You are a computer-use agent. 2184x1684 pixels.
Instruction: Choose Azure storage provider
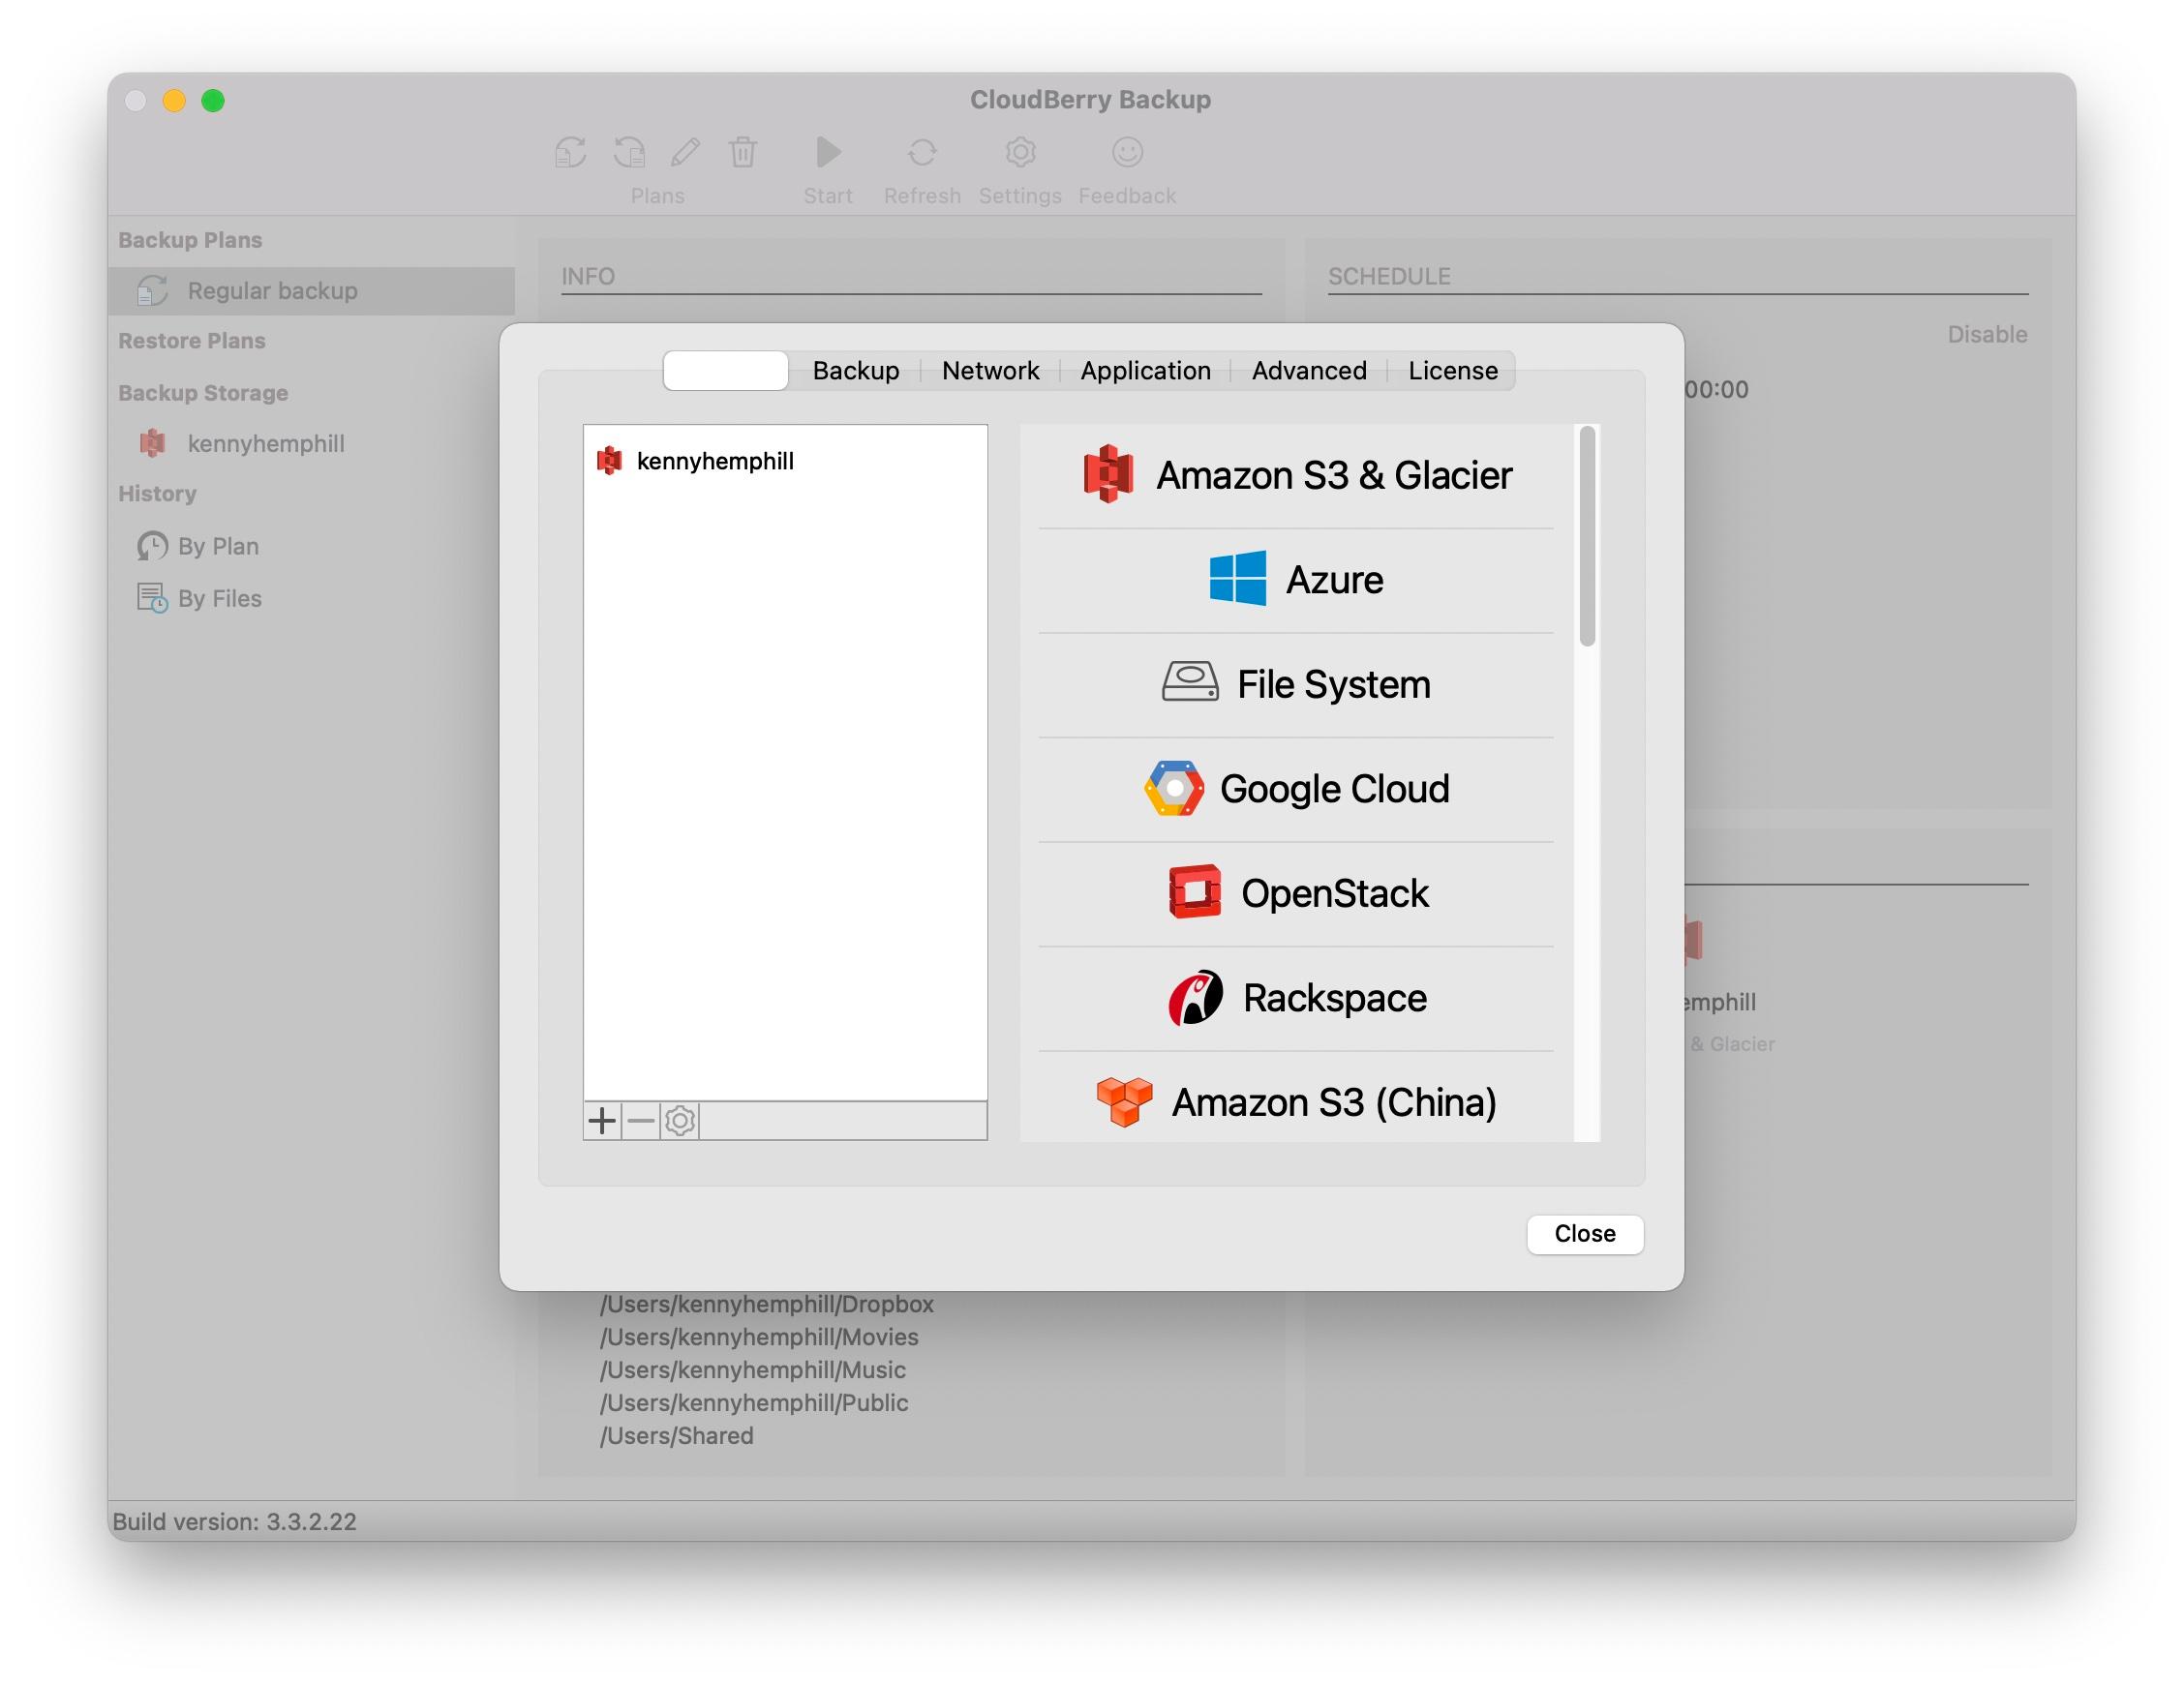pyautogui.click(x=1296, y=580)
